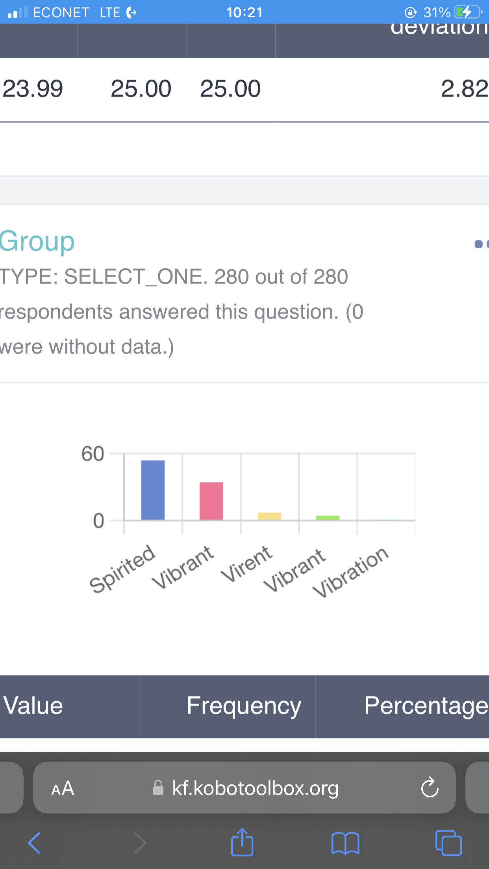This screenshot has height=869, width=489.
Task: Tap the lock icon beside the URL
Action: coord(158,788)
